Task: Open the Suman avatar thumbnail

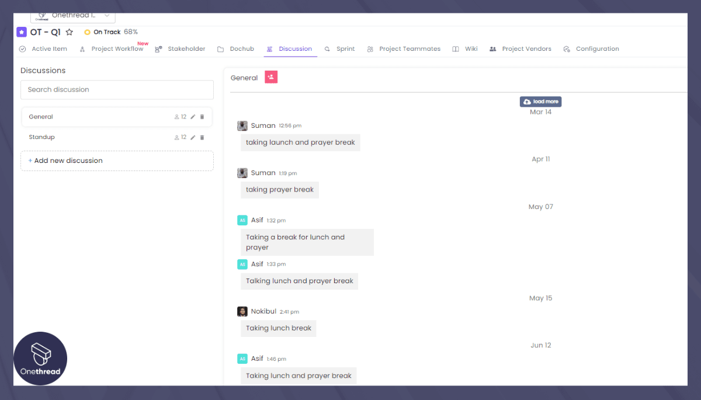Action: click(x=242, y=125)
